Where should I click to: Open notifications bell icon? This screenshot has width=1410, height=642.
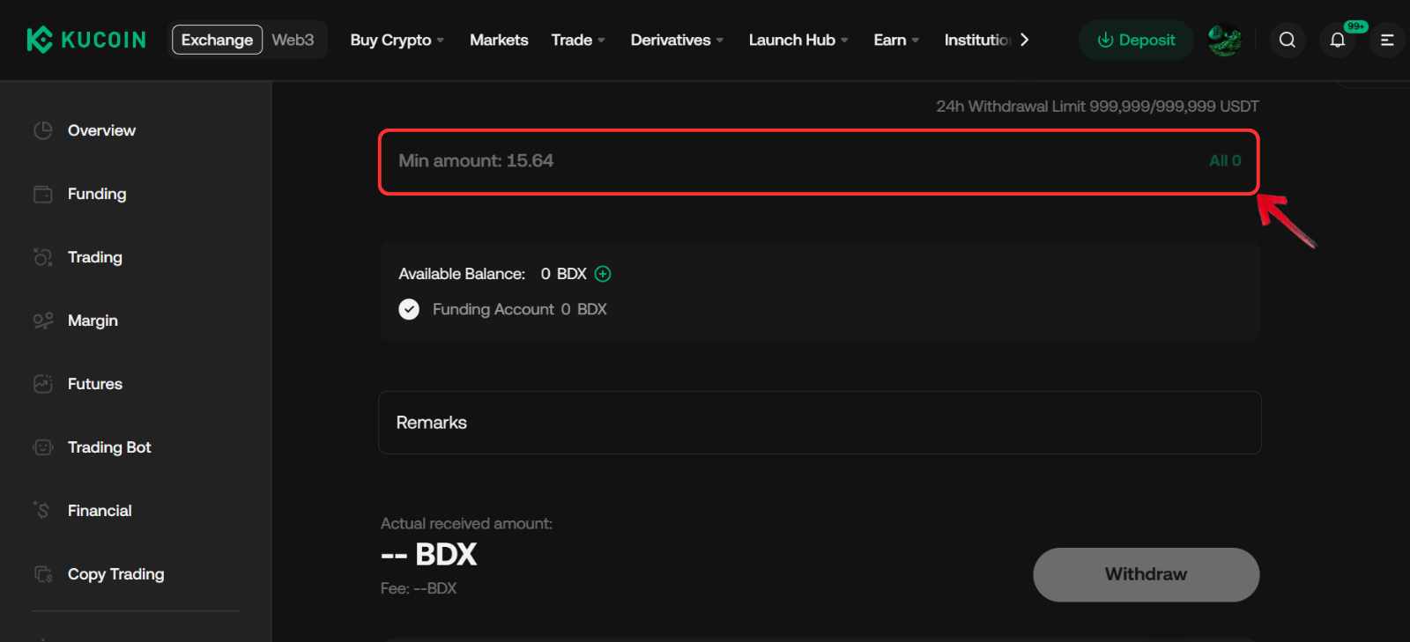tap(1338, 40)
